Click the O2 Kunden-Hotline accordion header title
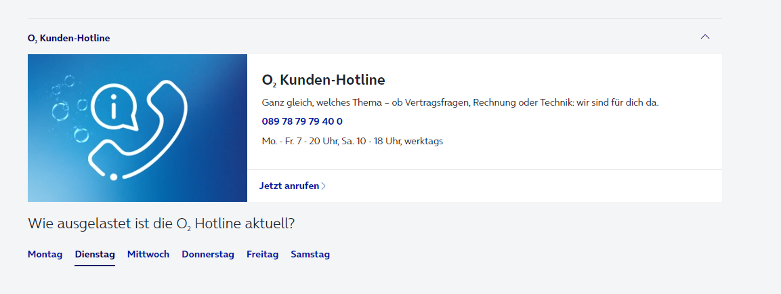 [68, 38]
